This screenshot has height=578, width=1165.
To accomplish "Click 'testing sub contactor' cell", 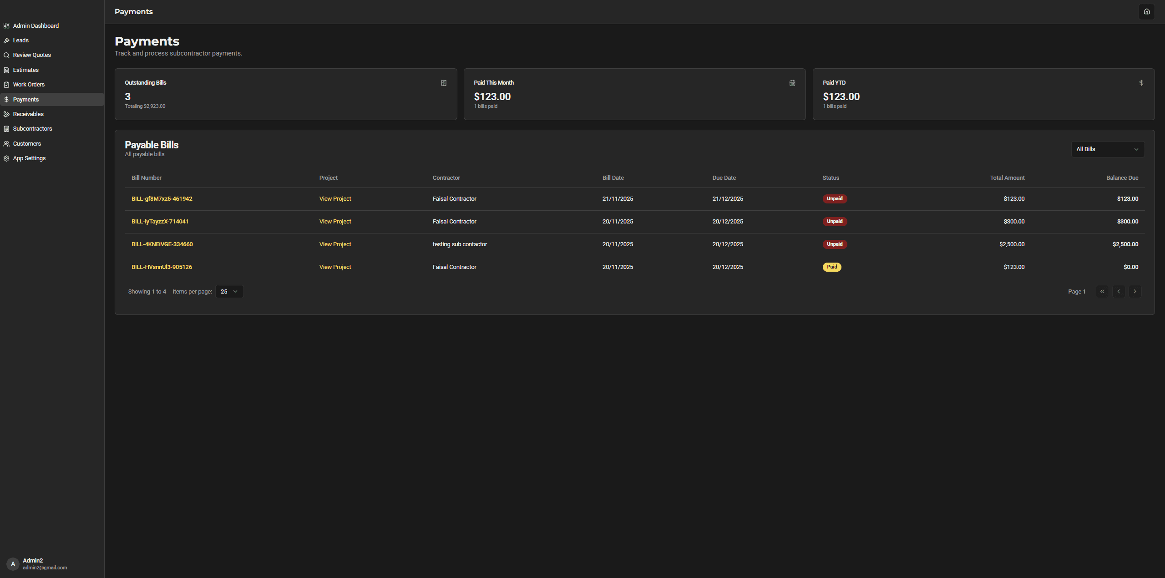I will (460, 244).
